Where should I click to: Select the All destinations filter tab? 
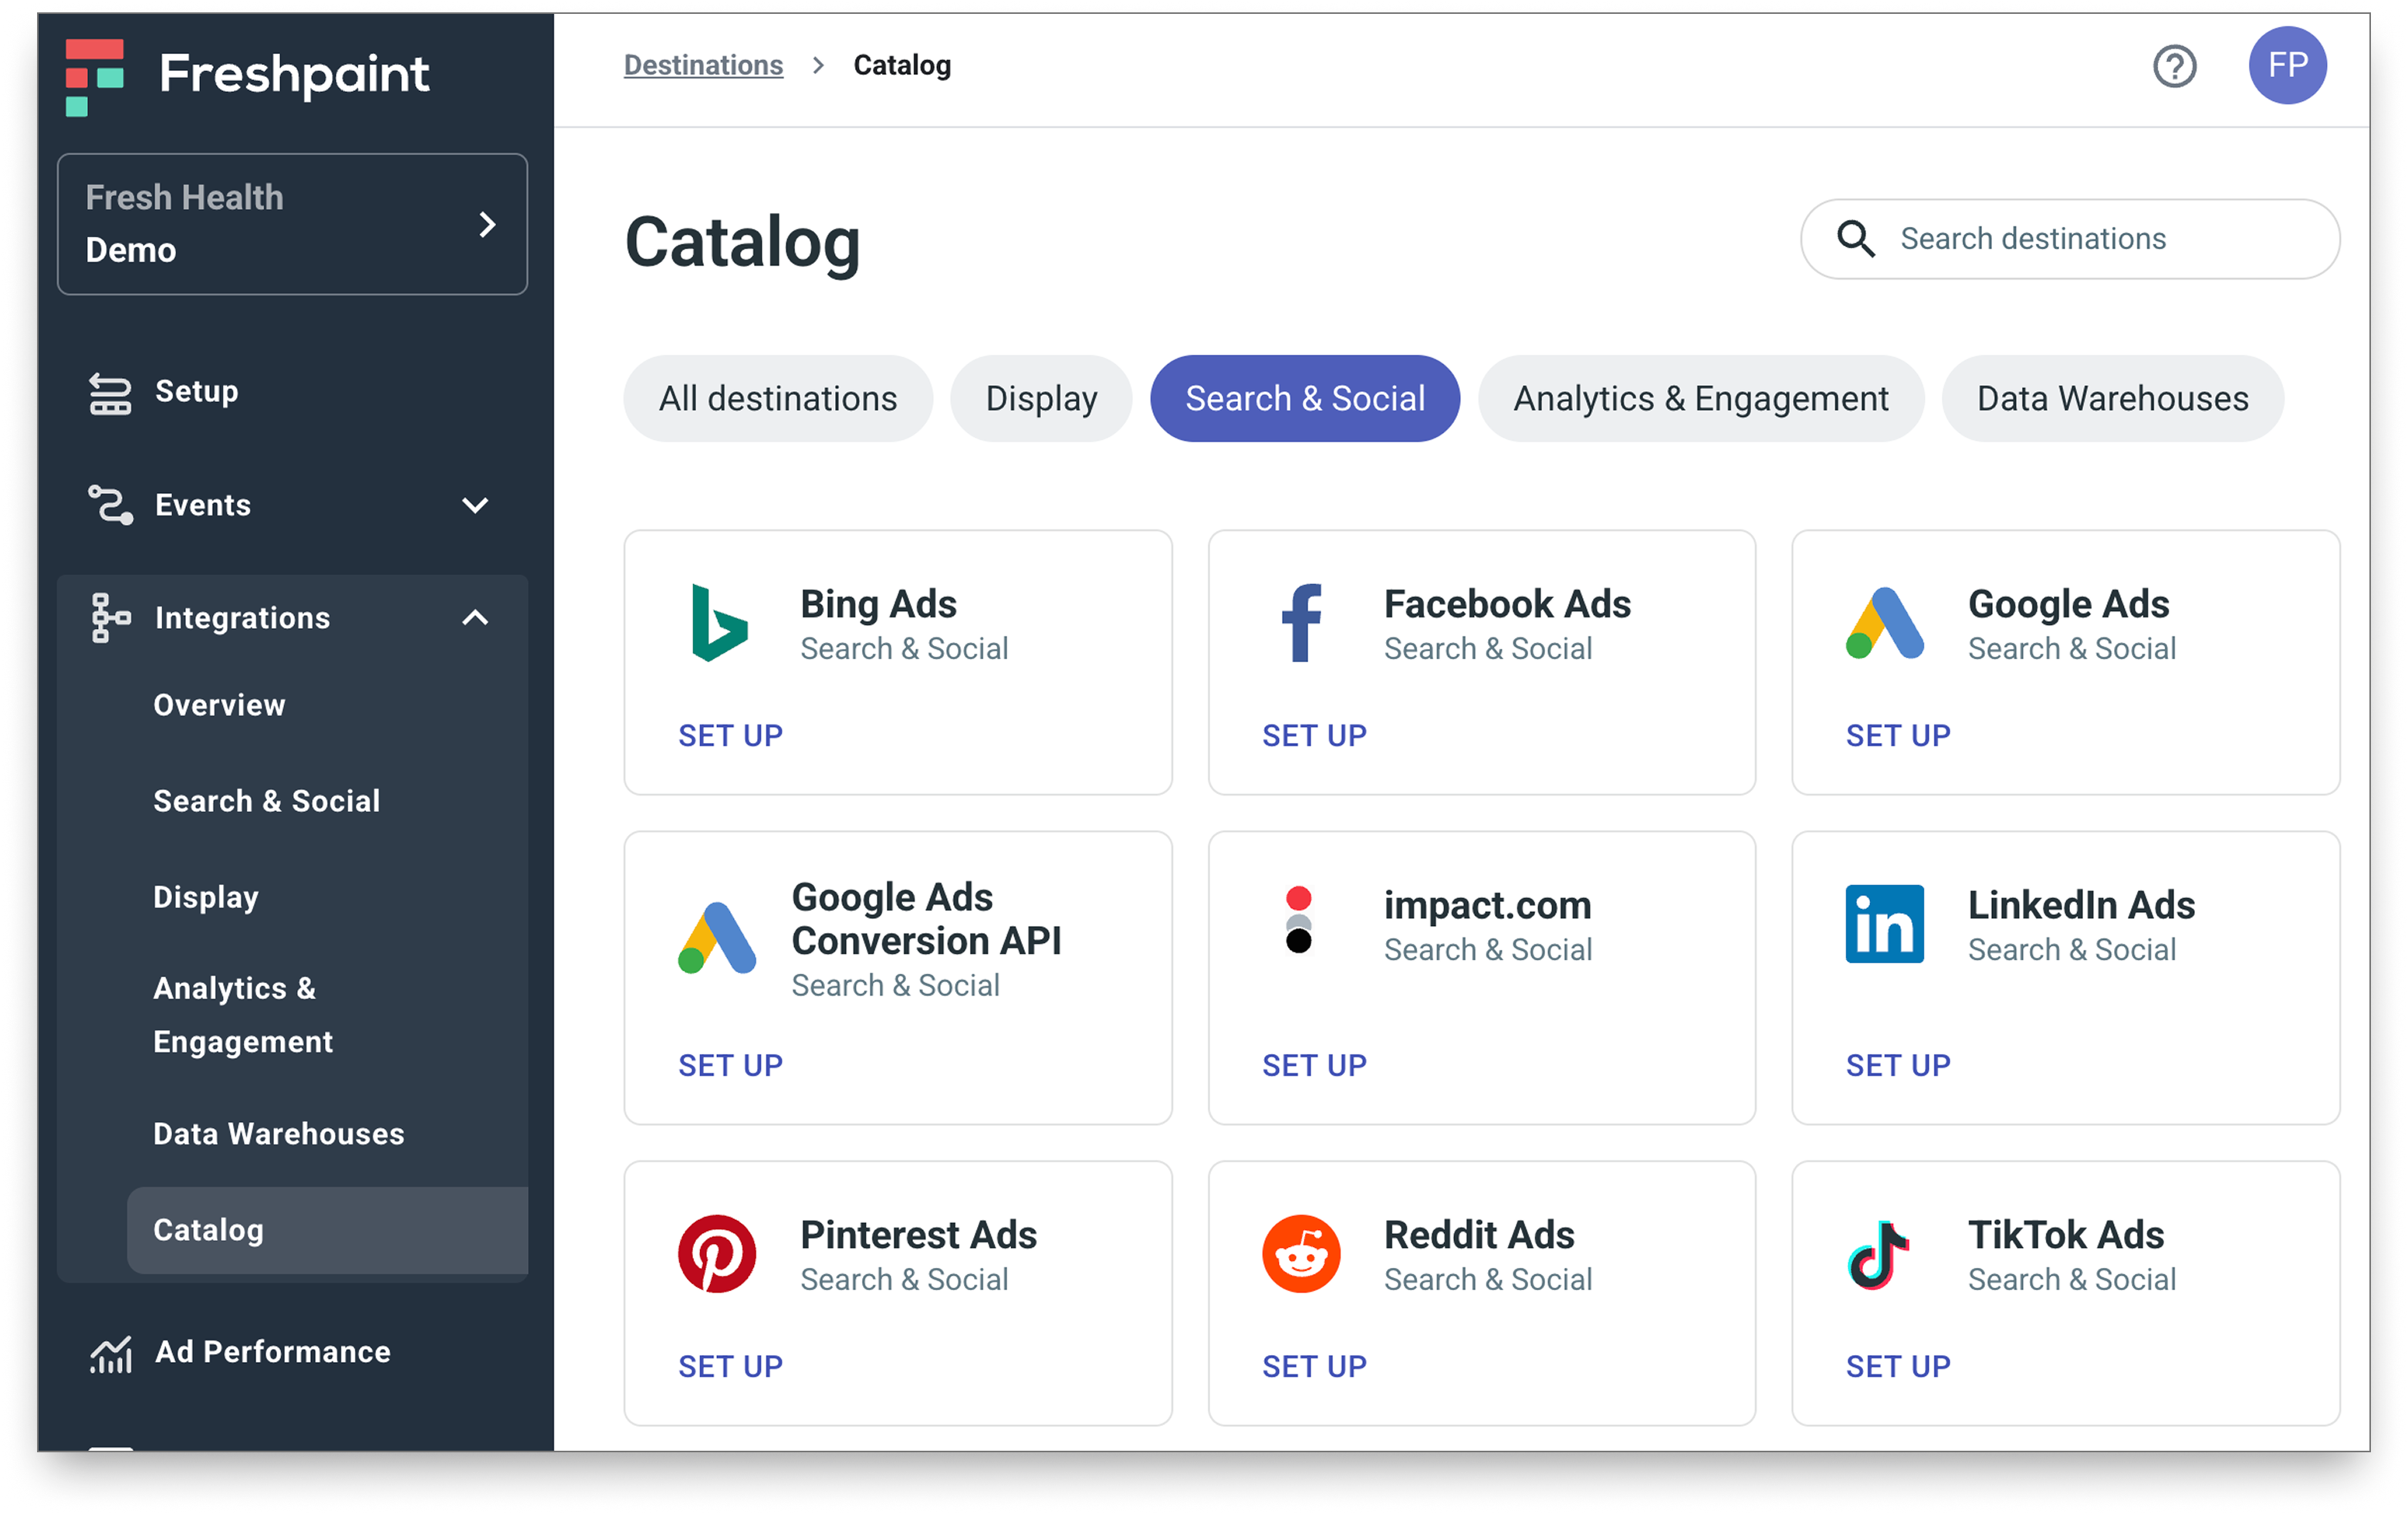click(x=777, y=399)
